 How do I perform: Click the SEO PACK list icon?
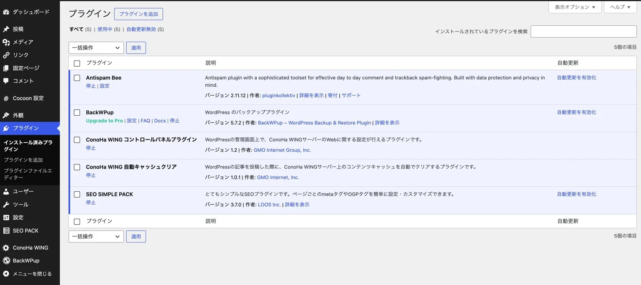point(6,231)
